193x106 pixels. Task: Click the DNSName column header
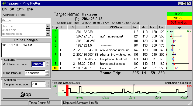[115, 27]
